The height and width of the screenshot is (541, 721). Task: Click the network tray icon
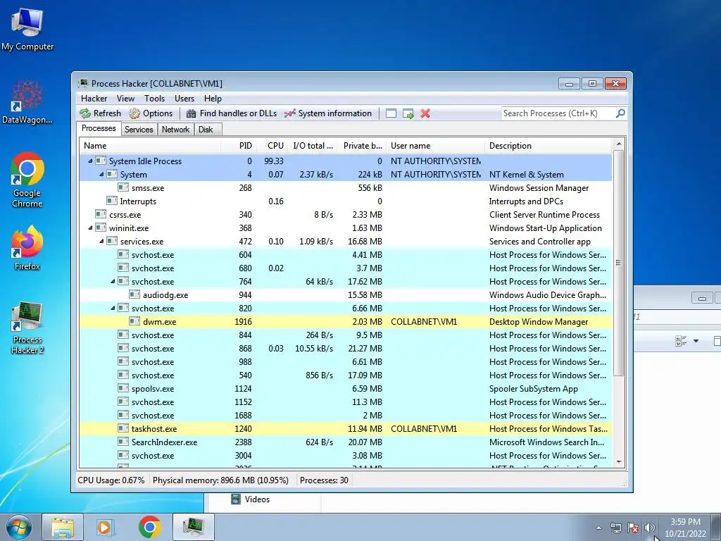click(x=615, y=528)
